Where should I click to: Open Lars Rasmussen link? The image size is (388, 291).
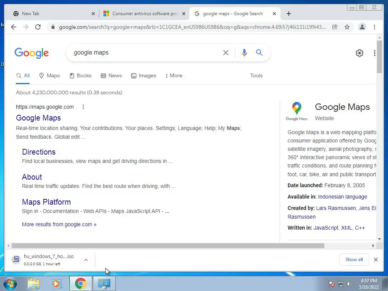tap(336, 208)
